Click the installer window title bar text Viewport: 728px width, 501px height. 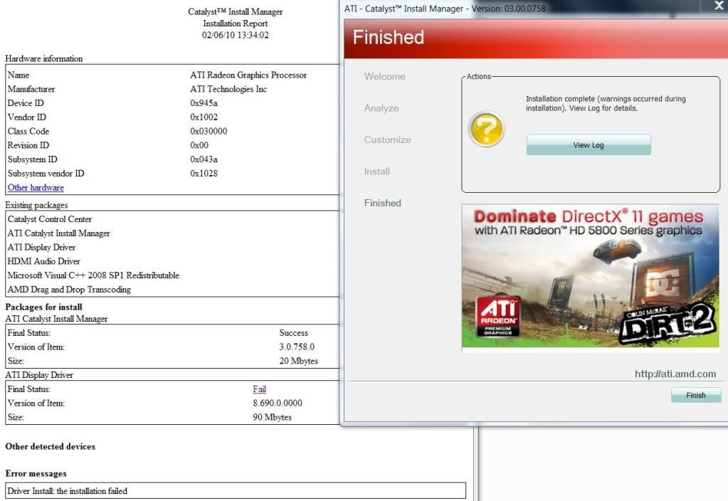(445, 9)
